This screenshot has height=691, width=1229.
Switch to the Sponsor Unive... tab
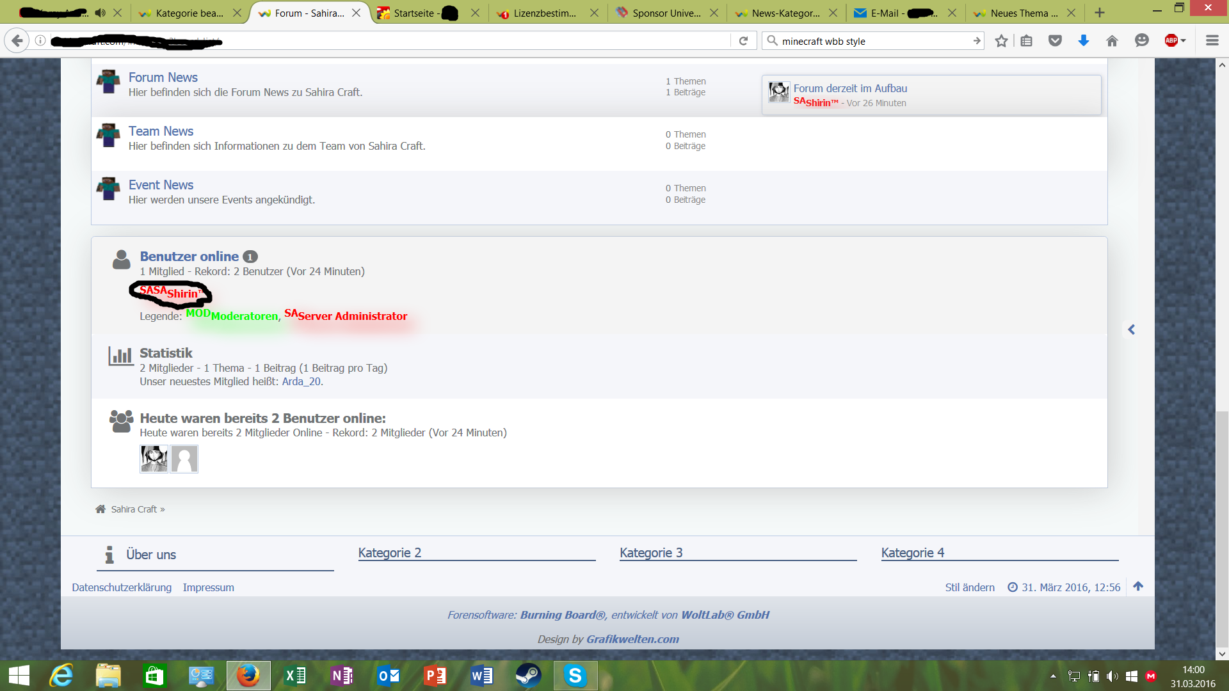pos(666,13)
